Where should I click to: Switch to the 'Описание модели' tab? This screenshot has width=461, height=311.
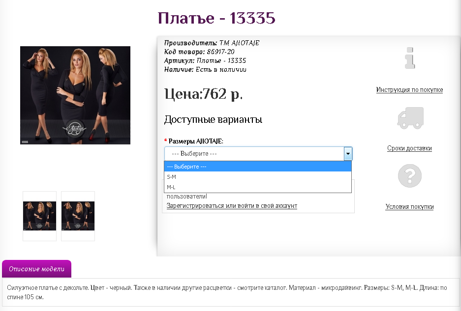37,269
